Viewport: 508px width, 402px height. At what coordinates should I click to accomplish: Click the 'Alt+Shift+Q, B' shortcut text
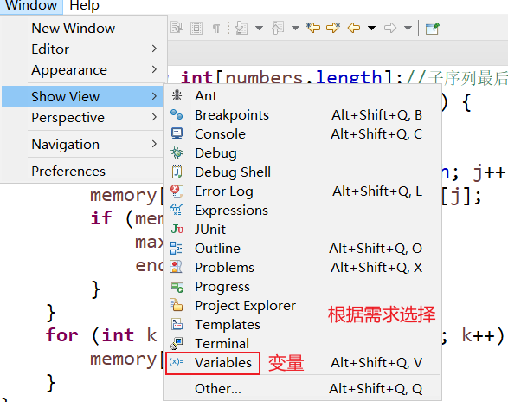(376, 115)
